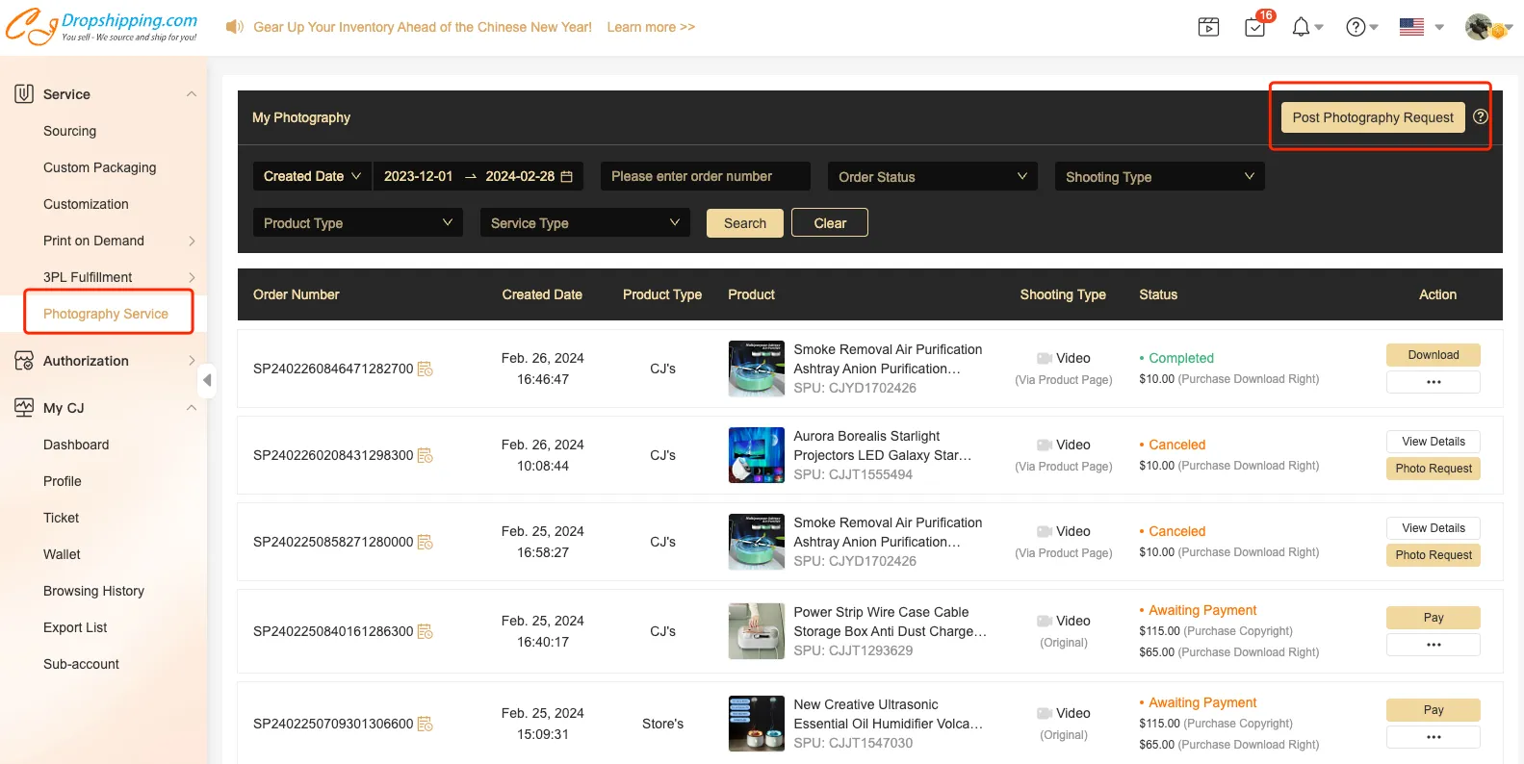Open the task list icon with badge 16
Image resolution: width=1524 pixels, height=764 pixels.
1255,27
